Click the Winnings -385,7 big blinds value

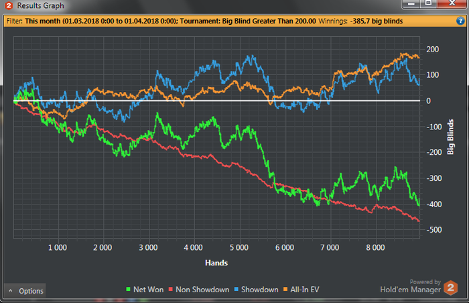377,21
